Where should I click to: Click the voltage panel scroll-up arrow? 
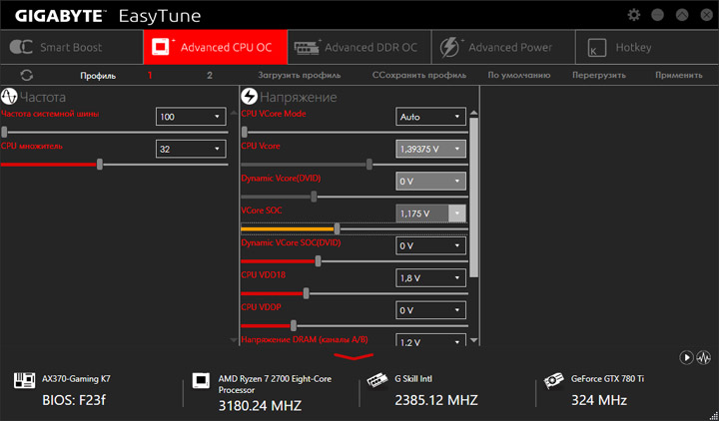click(474, 113)
